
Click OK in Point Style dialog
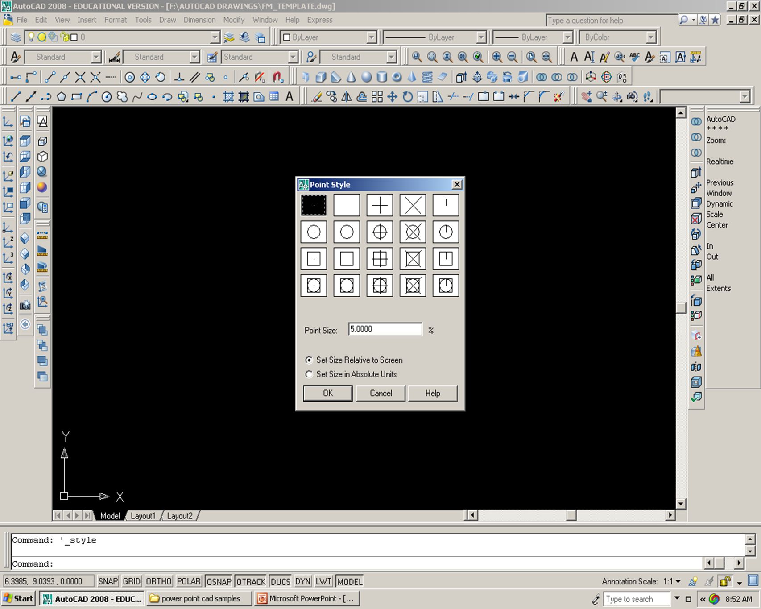(328, 393)
